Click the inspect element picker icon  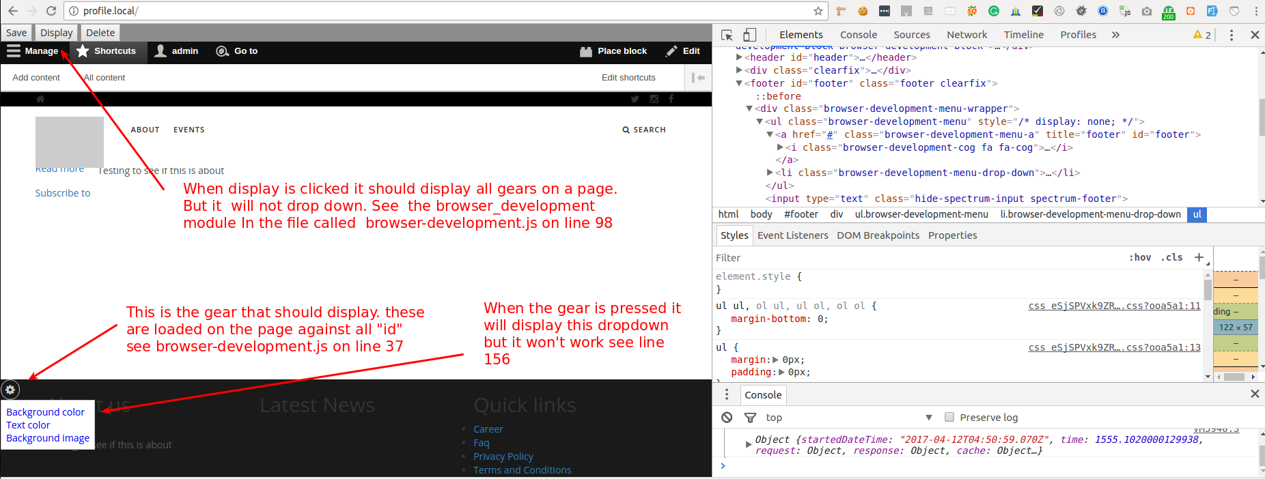(x=727, y=35)
